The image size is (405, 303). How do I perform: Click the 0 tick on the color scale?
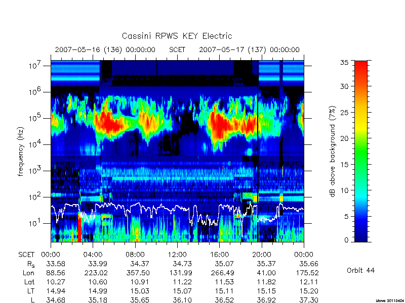pos(346,240)
